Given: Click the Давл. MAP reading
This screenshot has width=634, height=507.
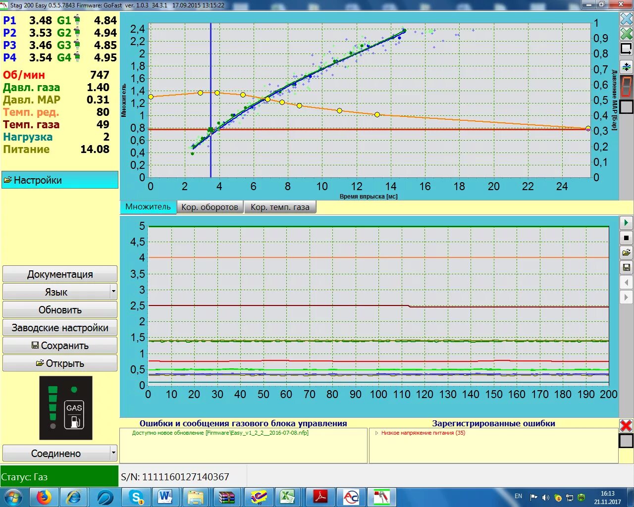Looking at the screenshot, I should point(56,100).
